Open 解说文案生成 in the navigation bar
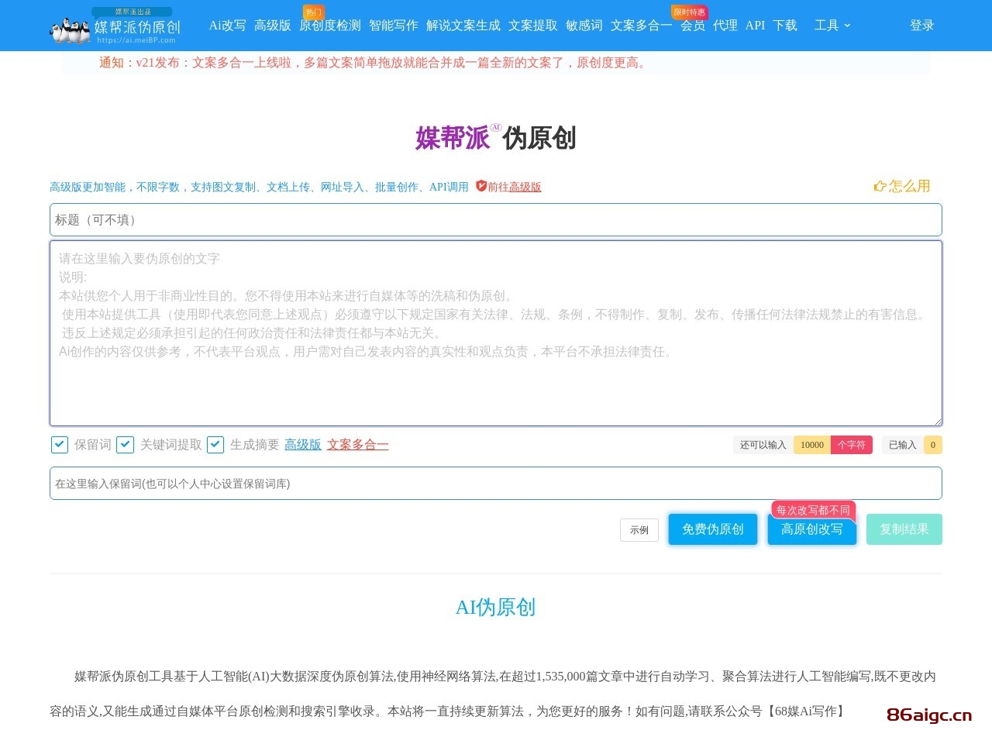 click(x=463, y=26)
